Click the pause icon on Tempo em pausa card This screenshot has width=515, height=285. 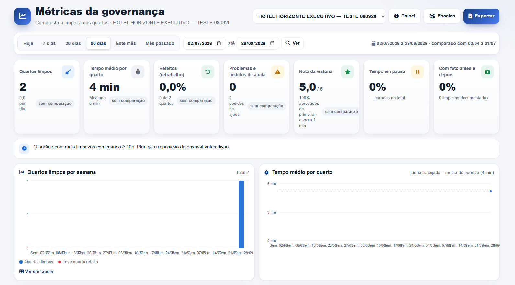pyautogui.click(x=418, y=72)
